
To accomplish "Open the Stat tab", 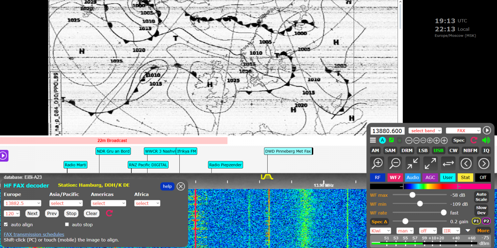I will (465, 177).
